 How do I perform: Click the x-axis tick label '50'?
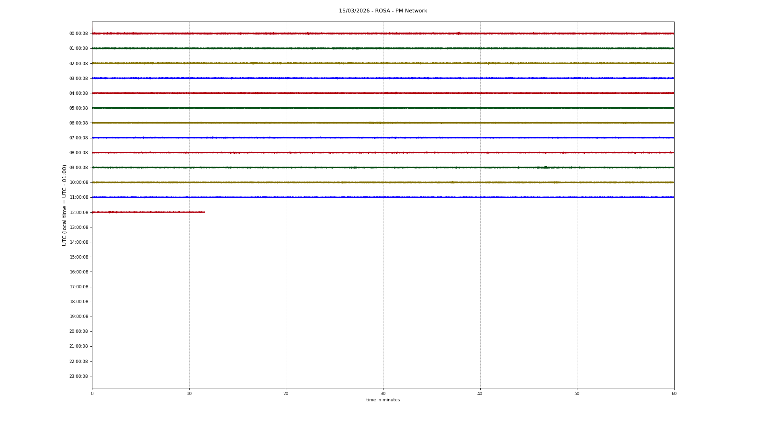coord(577,394)
